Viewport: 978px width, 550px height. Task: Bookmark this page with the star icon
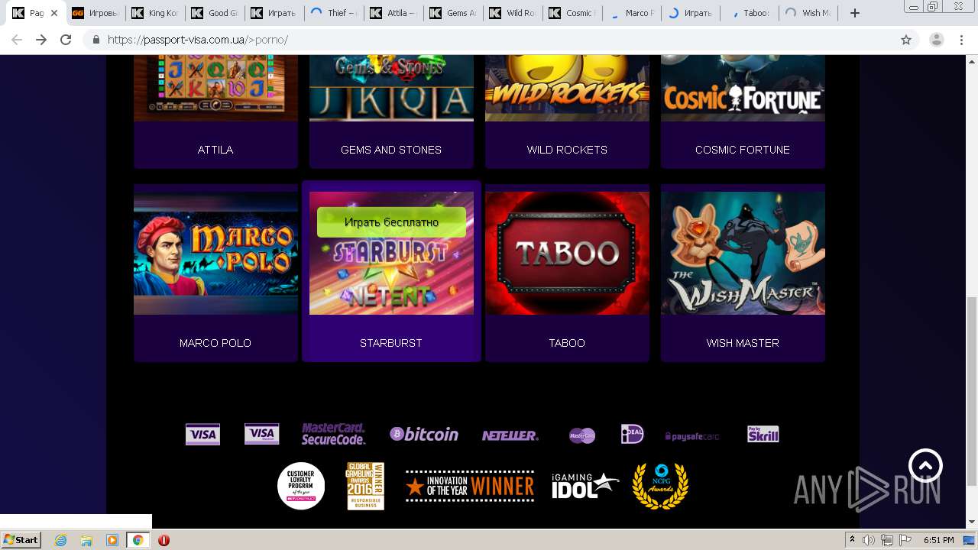[906, 40]
